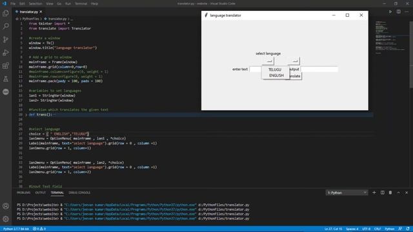The image size is (413, 232).
Task: Click Spaces: 4 indentation setting
Action: click(352, 229)
